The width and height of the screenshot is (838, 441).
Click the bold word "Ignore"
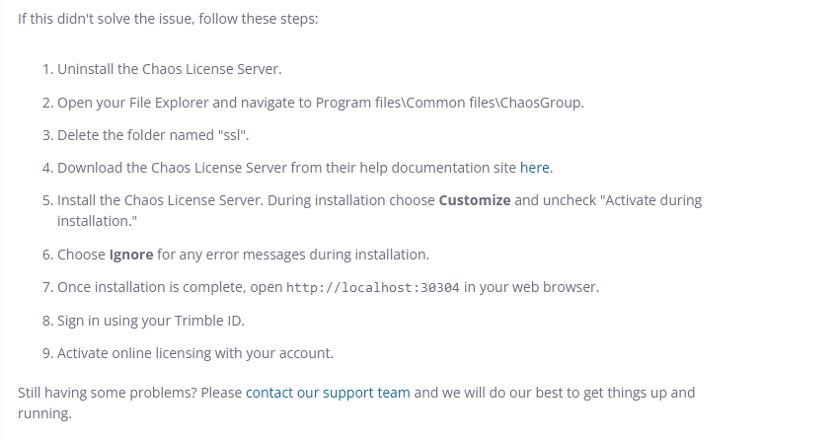(131, 255)
